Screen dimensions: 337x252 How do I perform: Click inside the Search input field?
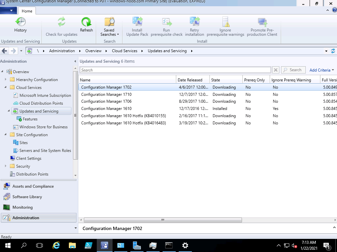pyautogui.click(x=175, y=70)
